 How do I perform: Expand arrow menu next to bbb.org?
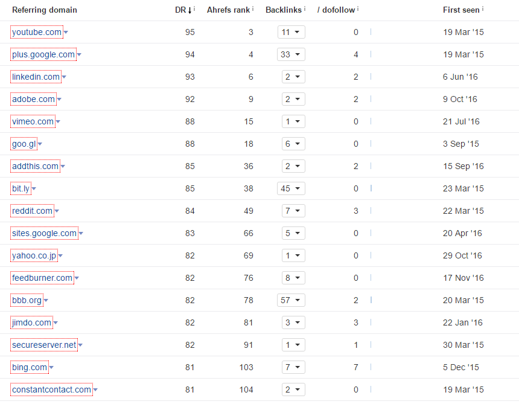click(46, 301)
